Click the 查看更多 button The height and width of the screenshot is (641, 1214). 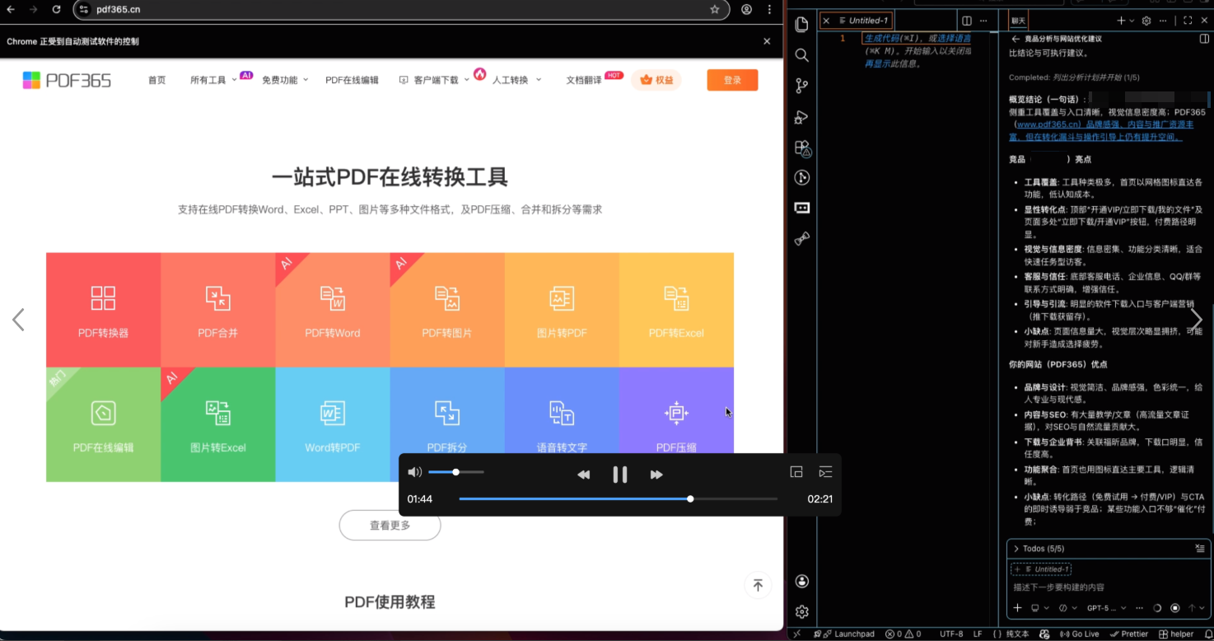click(390, 525)
